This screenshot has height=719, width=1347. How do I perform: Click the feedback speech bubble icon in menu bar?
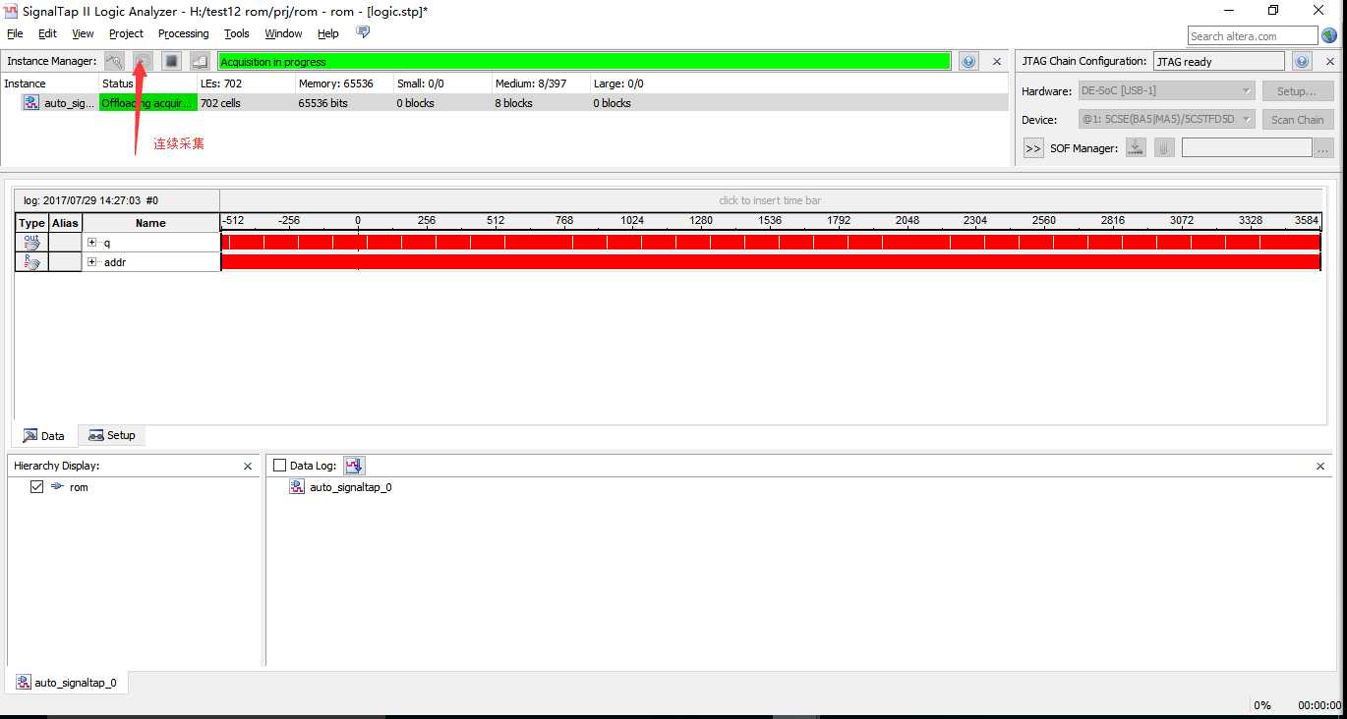click(363, 32)
